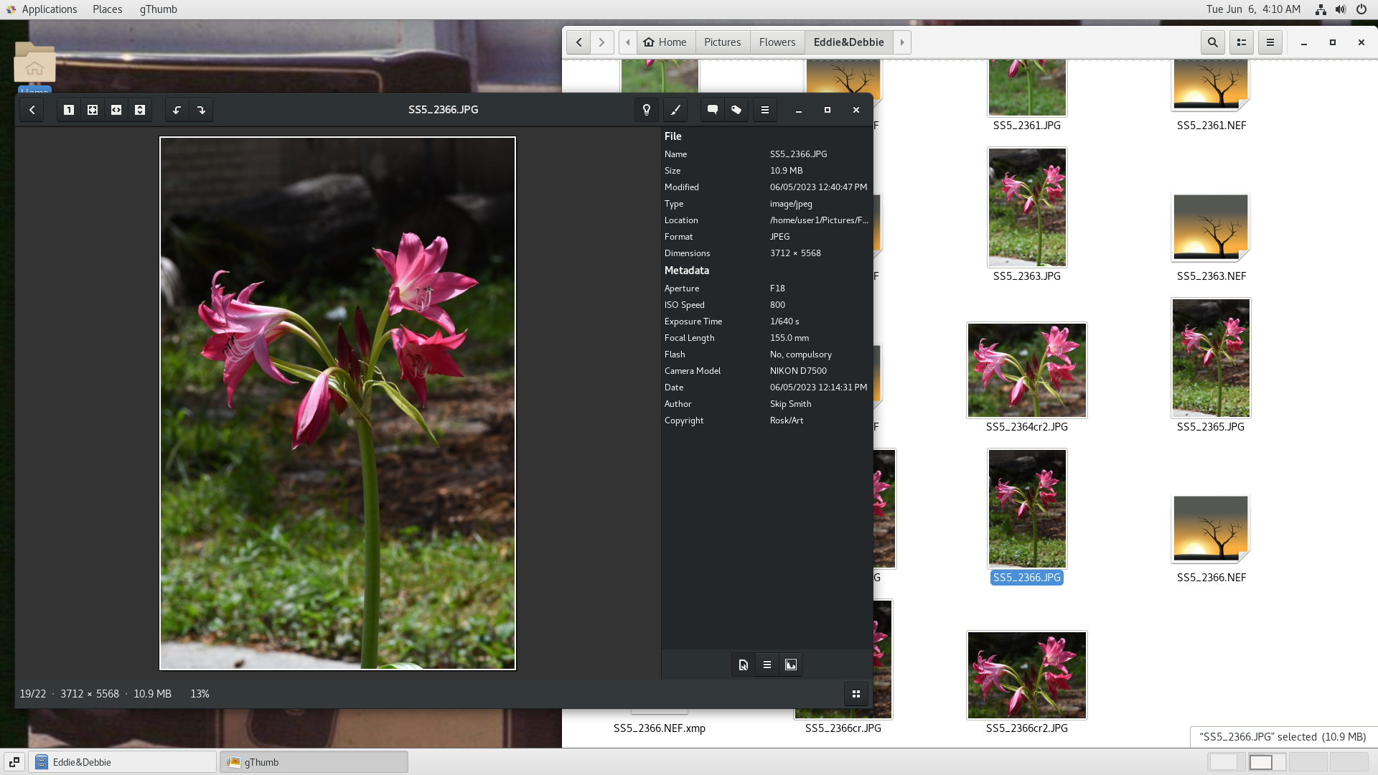
Task: Select SS5_2363.JPG thumbnail
Action: [1027, 207]
